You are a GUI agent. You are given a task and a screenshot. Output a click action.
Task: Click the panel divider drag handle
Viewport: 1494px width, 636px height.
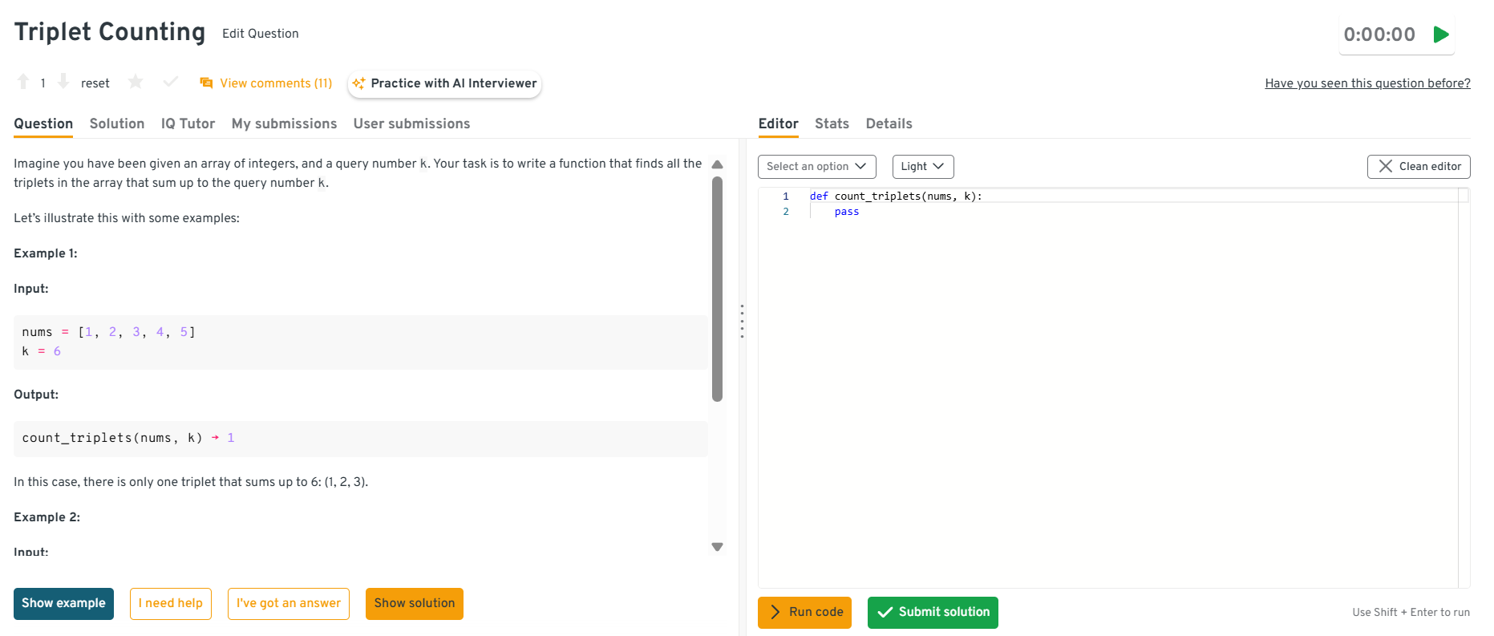[x=742, y=321]
